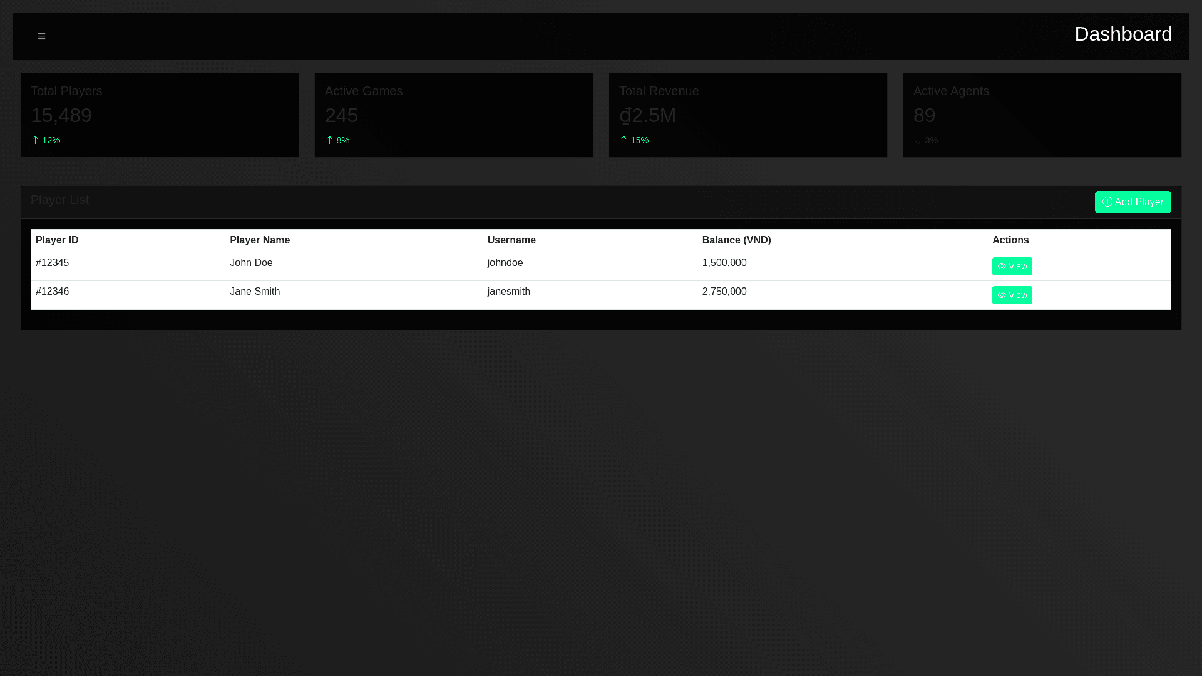
Task: Click the Username column header
Action: (511, 240)
